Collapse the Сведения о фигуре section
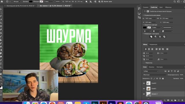The image size is (185, 104). coord(143,25)
